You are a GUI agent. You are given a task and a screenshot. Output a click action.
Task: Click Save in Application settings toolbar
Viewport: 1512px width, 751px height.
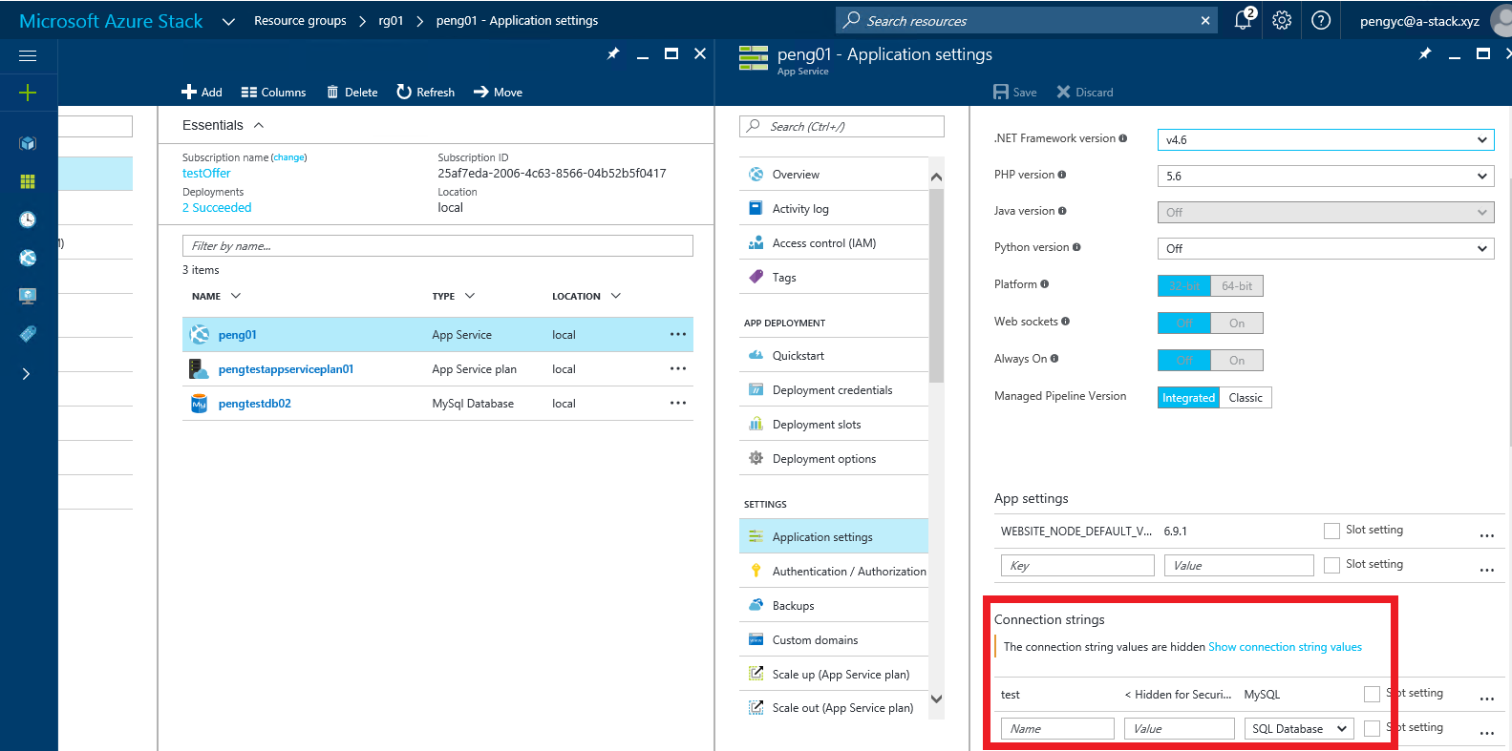pyautogui.click(x=1014, y=92)
